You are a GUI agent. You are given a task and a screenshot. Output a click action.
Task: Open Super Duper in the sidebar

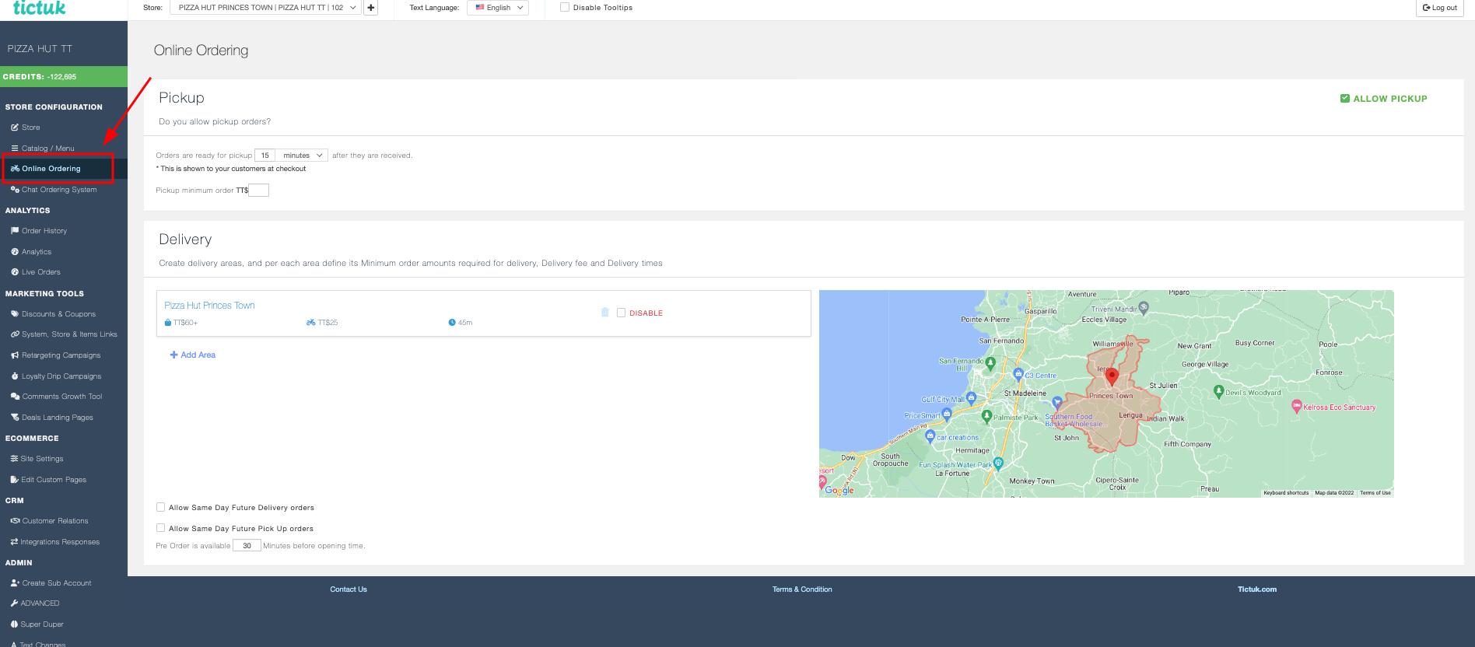42,624
